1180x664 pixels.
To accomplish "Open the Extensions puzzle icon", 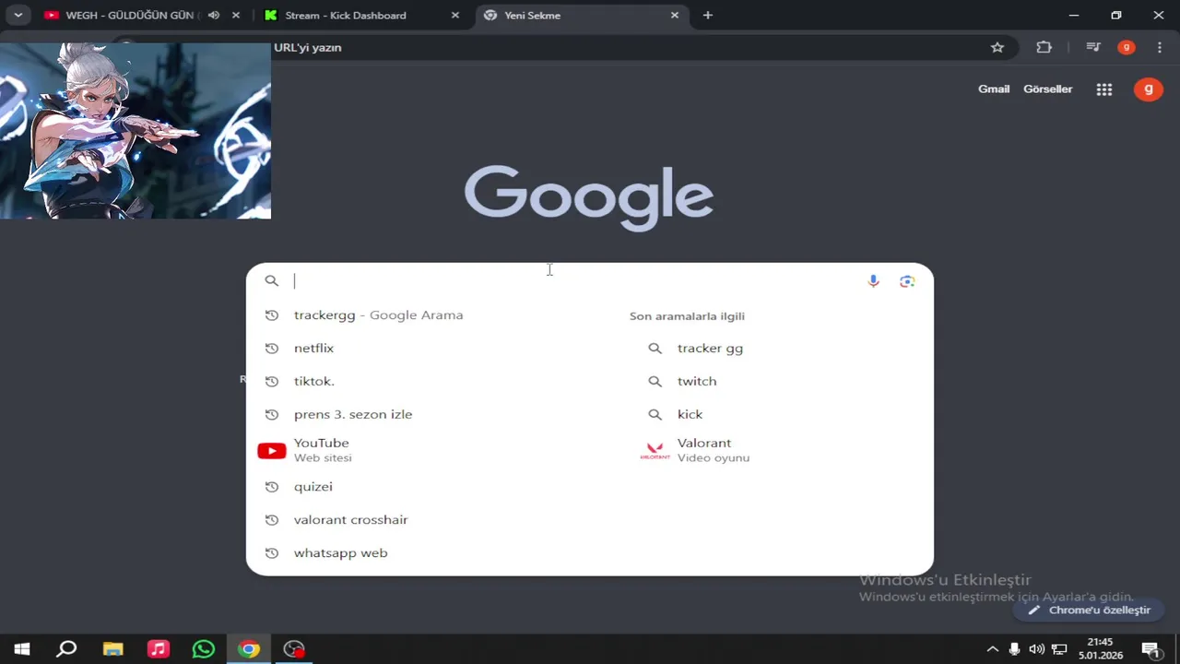I will (x=1044, y=47).
